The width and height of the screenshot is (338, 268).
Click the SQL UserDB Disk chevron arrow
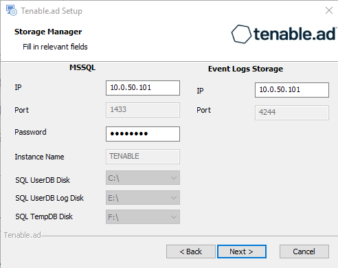point(174,178)
